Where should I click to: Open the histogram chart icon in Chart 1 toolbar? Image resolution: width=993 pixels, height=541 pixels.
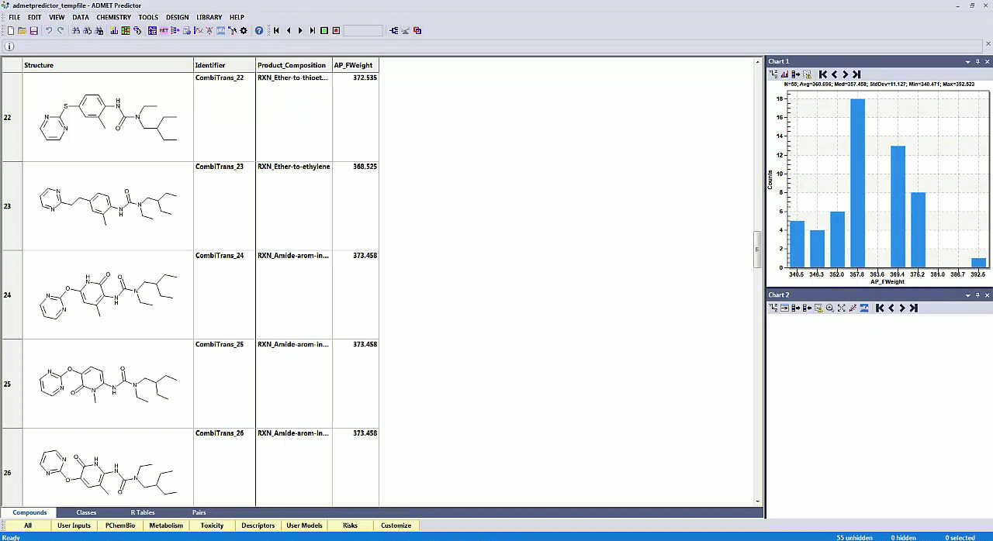click(x=784, y=74)
